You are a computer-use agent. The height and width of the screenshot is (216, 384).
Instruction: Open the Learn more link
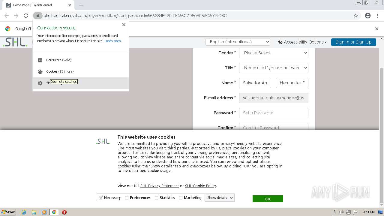tap(112, 41)
